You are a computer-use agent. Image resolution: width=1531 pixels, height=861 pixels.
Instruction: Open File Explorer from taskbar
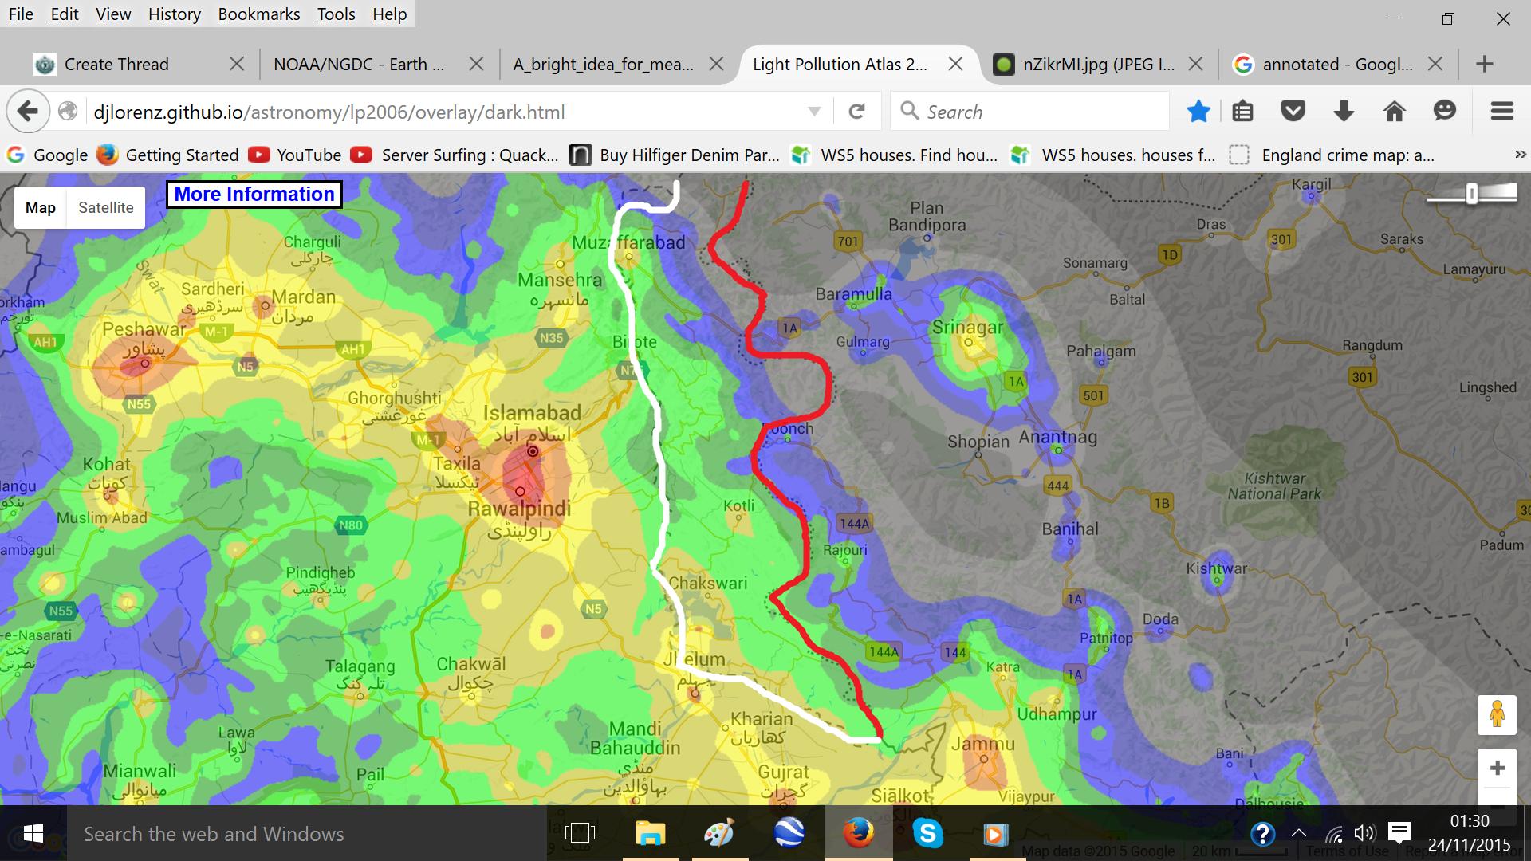tap(650, 834)
